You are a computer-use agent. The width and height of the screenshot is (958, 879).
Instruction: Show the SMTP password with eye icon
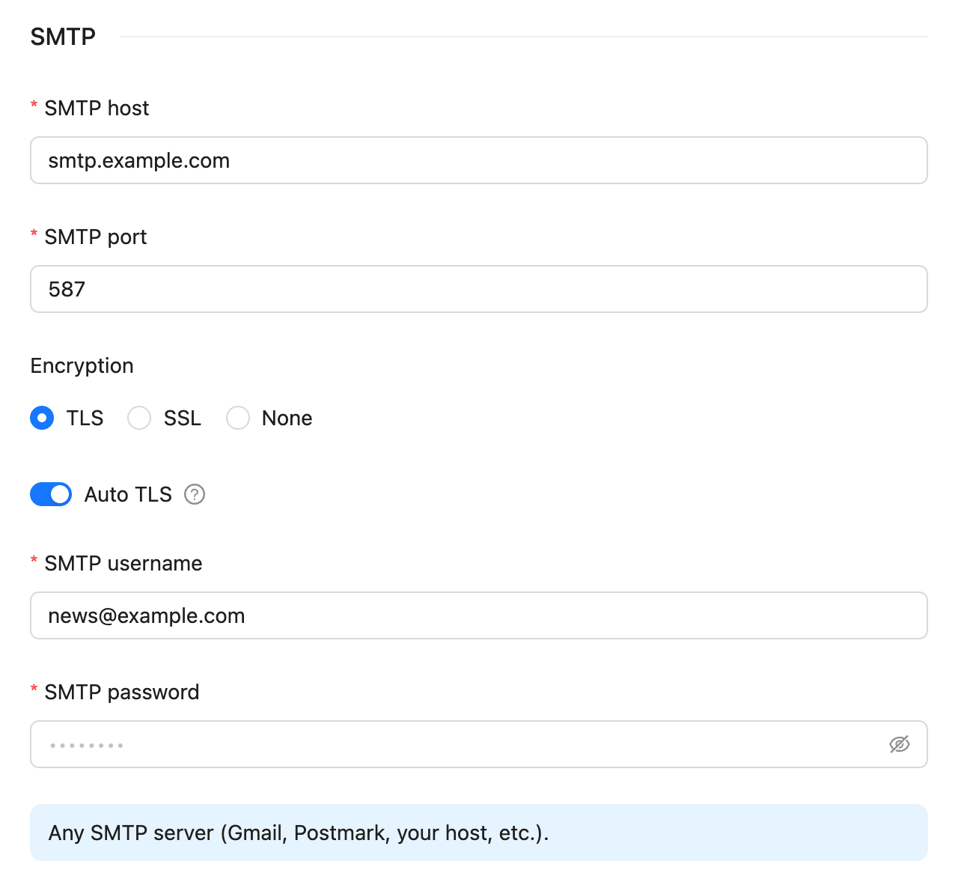[x=899, y=744]
